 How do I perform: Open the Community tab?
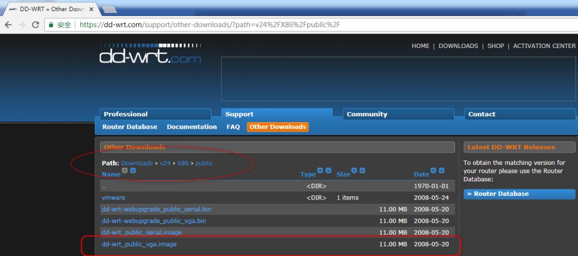[x=399, y=114]
